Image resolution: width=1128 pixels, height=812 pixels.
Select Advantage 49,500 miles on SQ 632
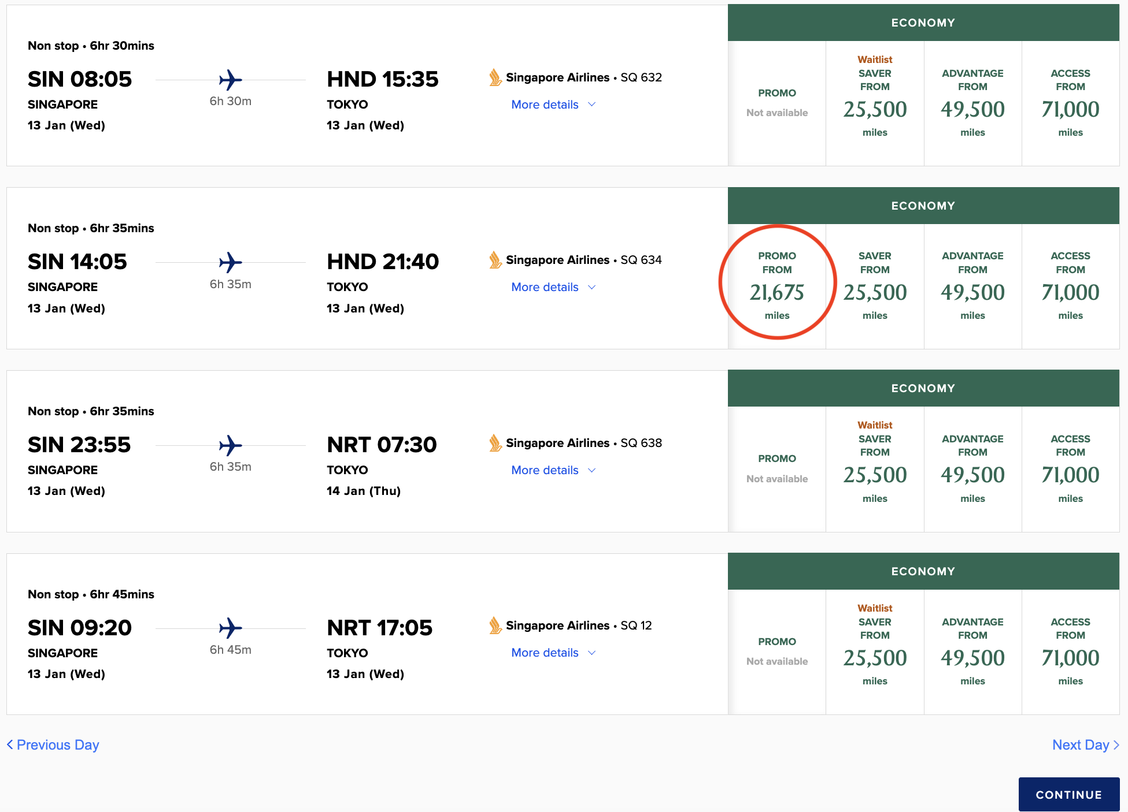[972, 103]
